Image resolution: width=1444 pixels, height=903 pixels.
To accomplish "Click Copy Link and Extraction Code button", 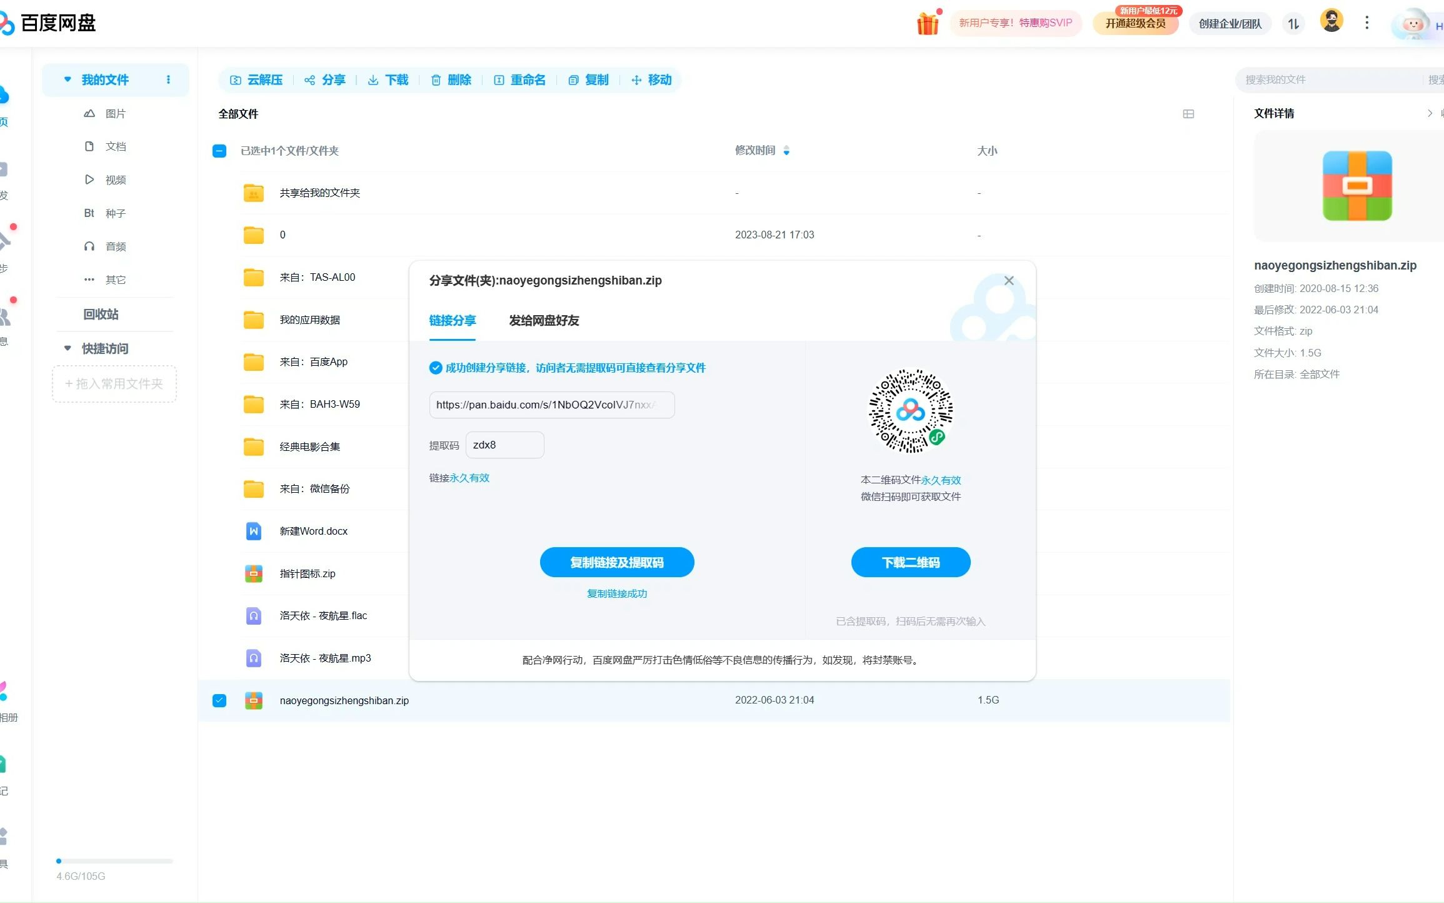I will [617, 562].
